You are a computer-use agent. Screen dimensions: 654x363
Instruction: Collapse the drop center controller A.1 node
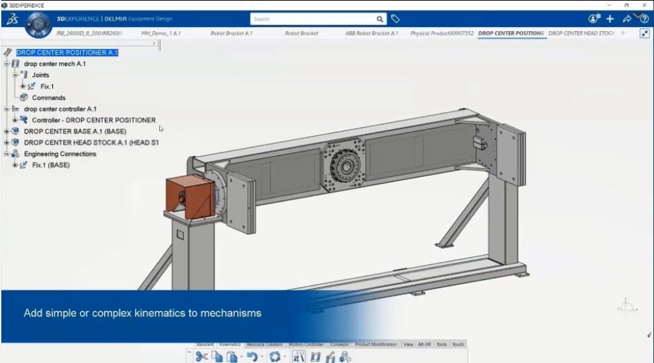pos(6,109)
